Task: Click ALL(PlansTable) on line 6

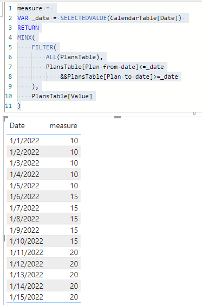Action: coord(73,57)
